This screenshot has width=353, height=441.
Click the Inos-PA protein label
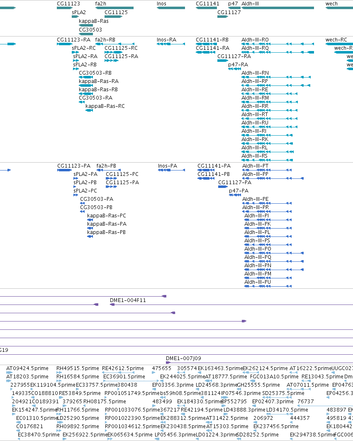[x=168, y=166]
